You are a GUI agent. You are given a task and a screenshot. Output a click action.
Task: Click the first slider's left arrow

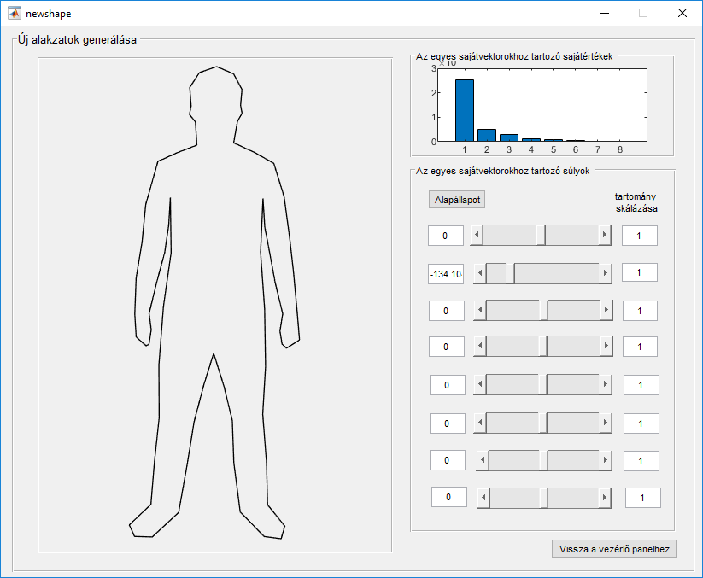[477, 235]
